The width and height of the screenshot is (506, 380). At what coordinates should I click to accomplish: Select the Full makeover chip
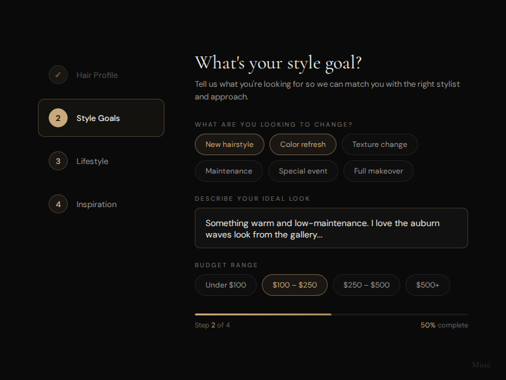point(378,171)
